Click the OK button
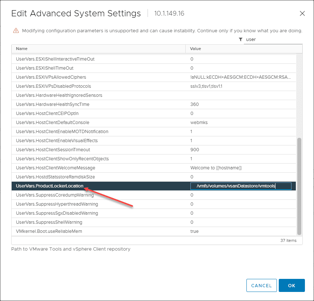Image resolution: width=314 pixels, height=301 pixels. [x=292, y=285]
